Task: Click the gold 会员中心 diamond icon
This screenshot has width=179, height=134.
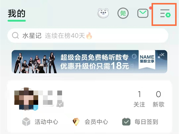Action: coord(76,122)
